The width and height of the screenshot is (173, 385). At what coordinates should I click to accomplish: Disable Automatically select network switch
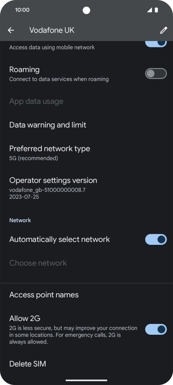click(x=156, y=239)
